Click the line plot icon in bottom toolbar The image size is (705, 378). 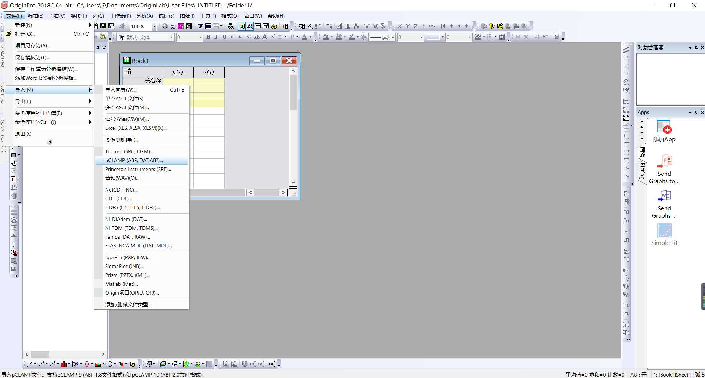[30, 364]
